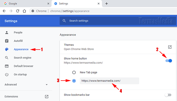This screenshot has width=177, height=101.
Task: Open the Appearance settings section
Action: (21, 49)
